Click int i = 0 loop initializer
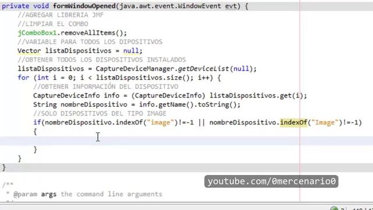Screen dimensions: 373x210 pyautogui.click(x=54, y=78)
